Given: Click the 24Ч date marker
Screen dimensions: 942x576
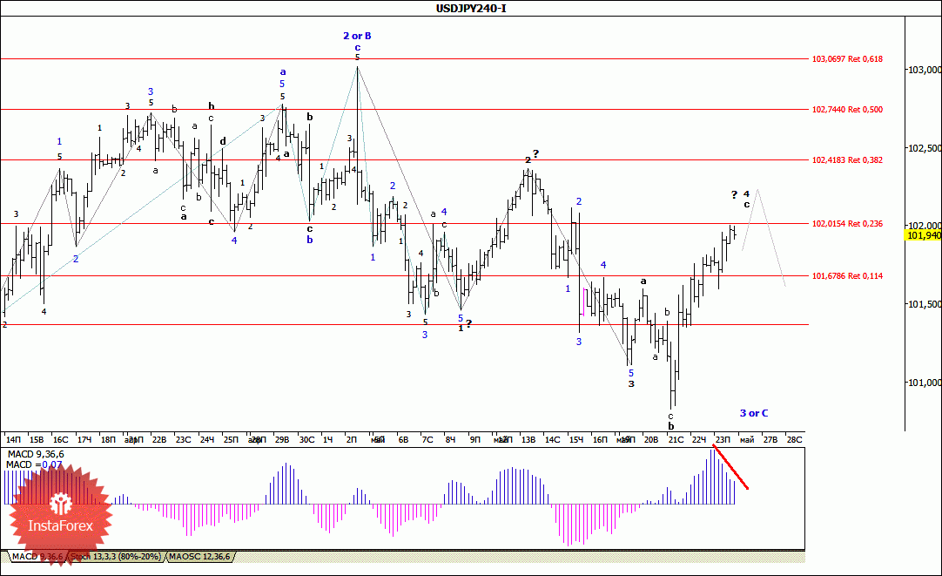Looking at the screenshot, I should pyautogui.click(x=206, y=439).
